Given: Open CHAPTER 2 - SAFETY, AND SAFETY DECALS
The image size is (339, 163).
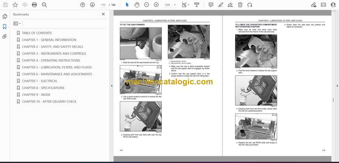Looking at the screenshot, I should 52,47.
